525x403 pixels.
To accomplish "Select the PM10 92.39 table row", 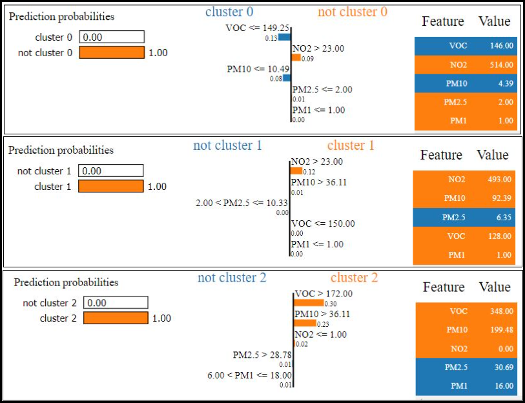I will tap(464, 198).
